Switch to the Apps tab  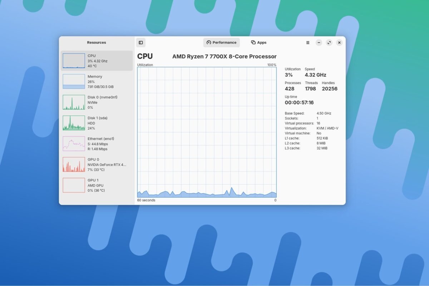(x=259, y=43)
